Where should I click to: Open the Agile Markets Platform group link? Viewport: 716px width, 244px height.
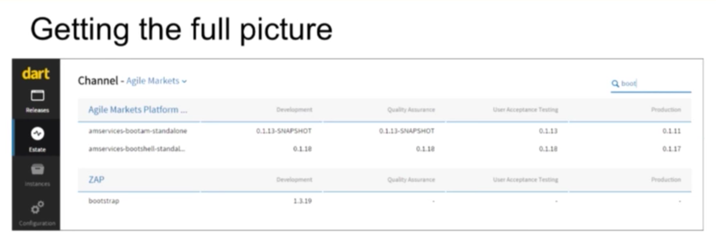tap(138, 110)
